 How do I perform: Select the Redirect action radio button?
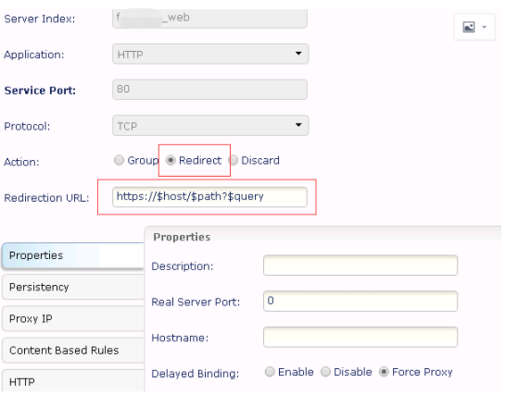tap(171, 160)
